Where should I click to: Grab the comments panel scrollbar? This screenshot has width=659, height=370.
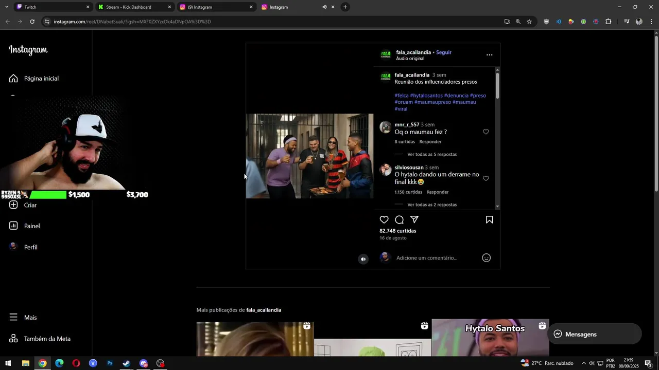point(497,85)
